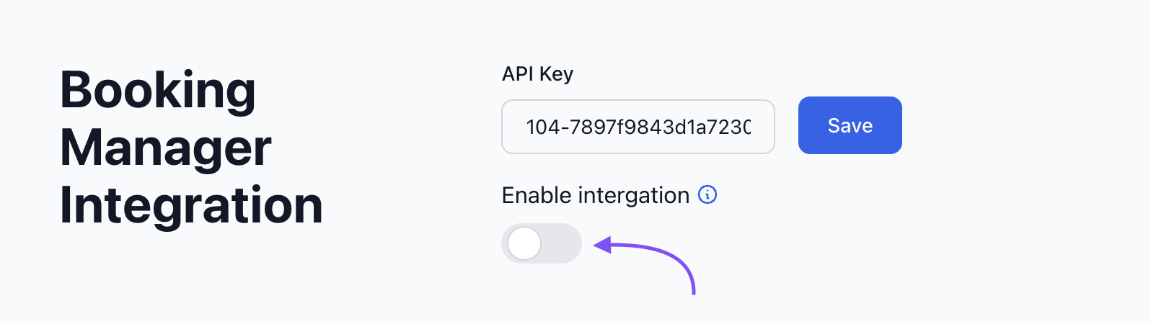Click the API Key label
The image size is (1151, 324).
pyautogui.click(x=538, y=74)
